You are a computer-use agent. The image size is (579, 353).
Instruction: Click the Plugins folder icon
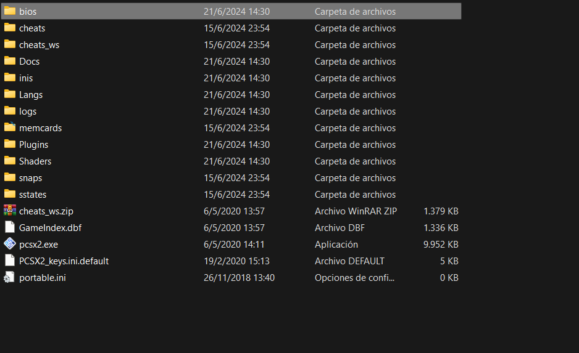click(x=9, y=144)
